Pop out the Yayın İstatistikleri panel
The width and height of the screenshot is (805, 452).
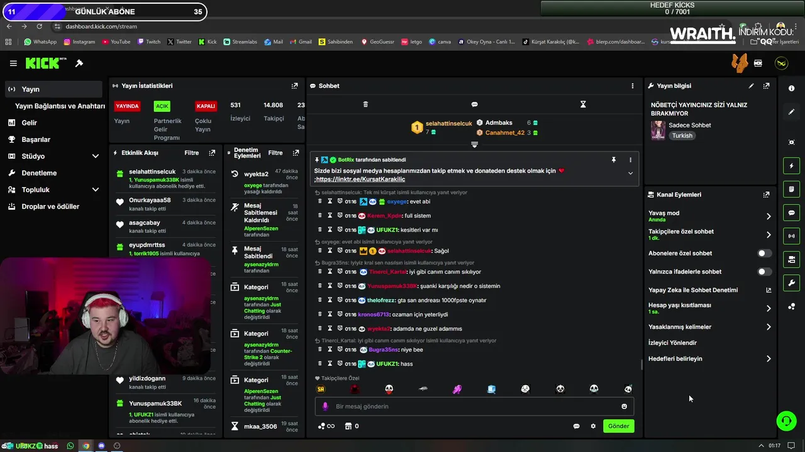tap(294, 86)
